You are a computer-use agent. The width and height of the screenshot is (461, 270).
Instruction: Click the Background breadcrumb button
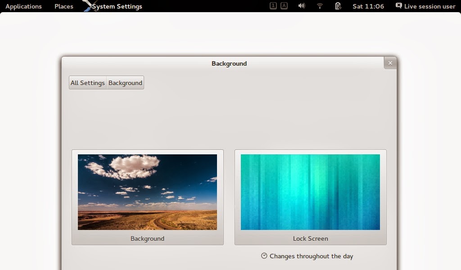[x=125, y=83]
